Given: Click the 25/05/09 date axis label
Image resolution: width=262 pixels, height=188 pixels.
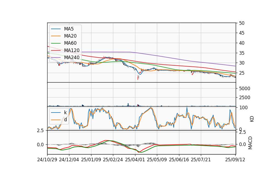Looking at the screenshot, I should click(157, 160).
